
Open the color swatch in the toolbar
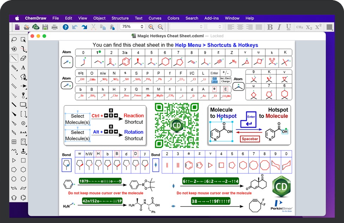330,27
